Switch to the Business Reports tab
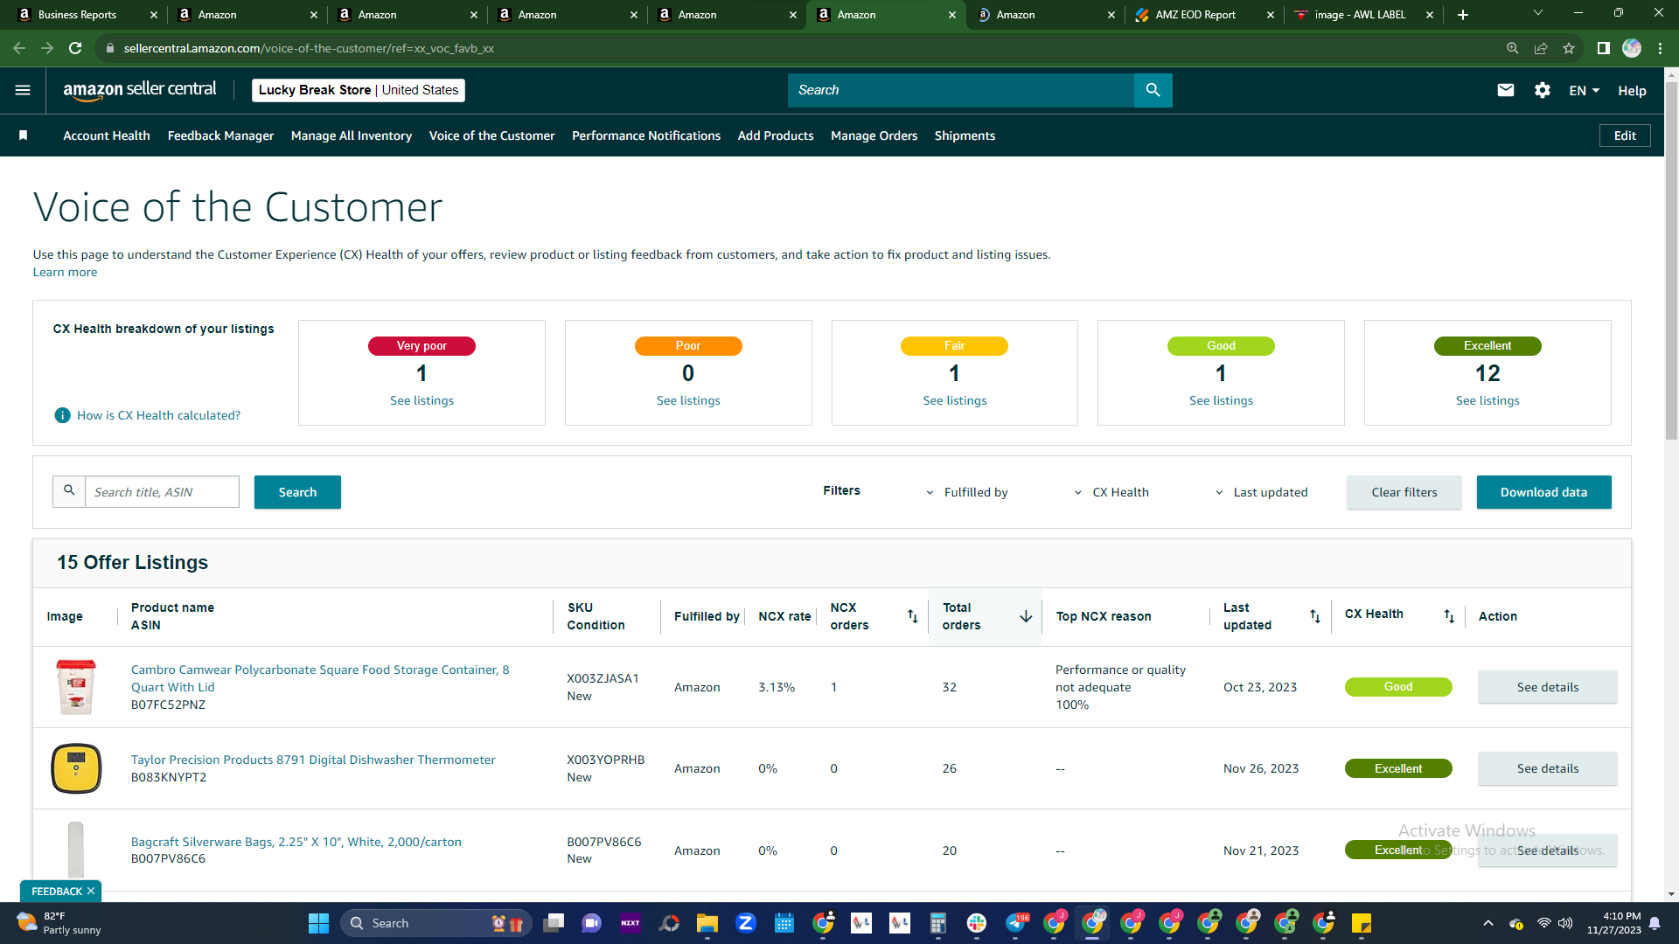Image resolution: width=1679 pixels, height=944 pixels. (x=86, y=15)
